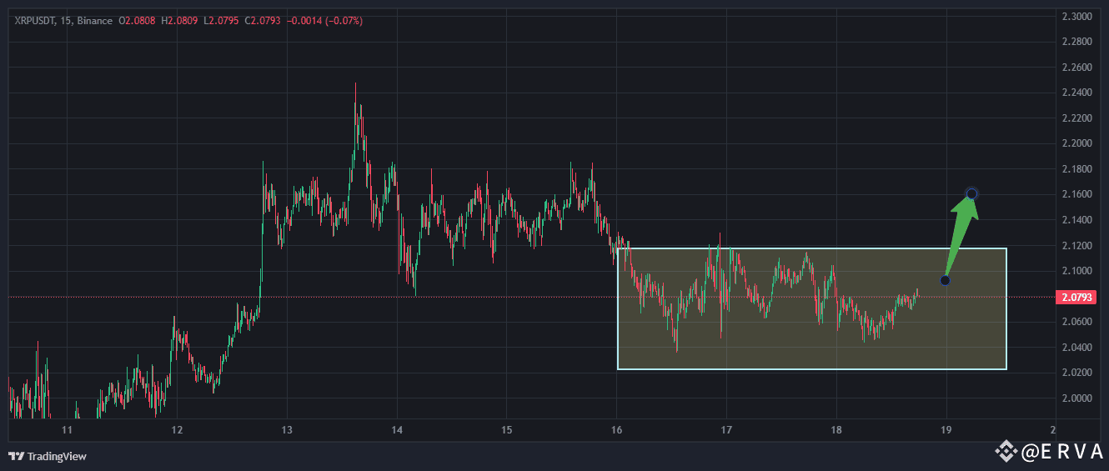Screen dimensions: 1109x471
Task: Click date label 16 on time axis
Action: coord(616,430)
